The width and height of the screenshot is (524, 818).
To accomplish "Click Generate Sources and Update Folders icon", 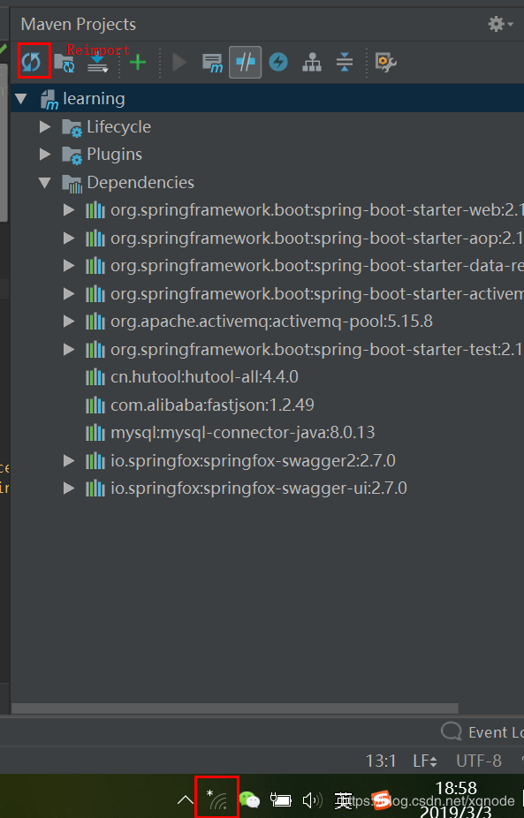I will point(65,63).
